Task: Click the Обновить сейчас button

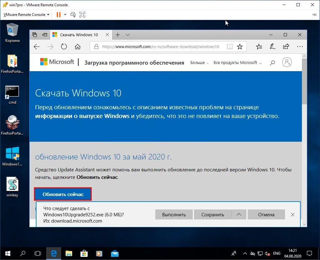Action: (x=63, y=194)
